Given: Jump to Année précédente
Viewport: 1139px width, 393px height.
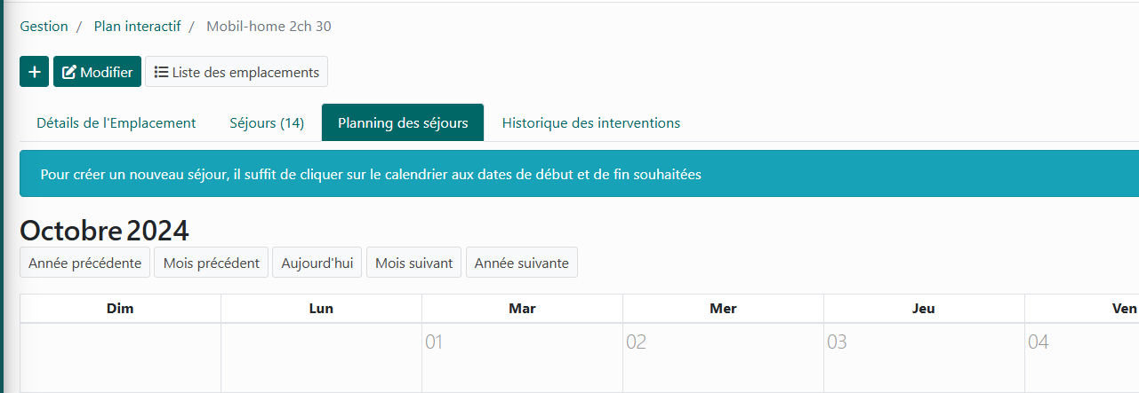Looking at the screenshot, I should [84, 263].
